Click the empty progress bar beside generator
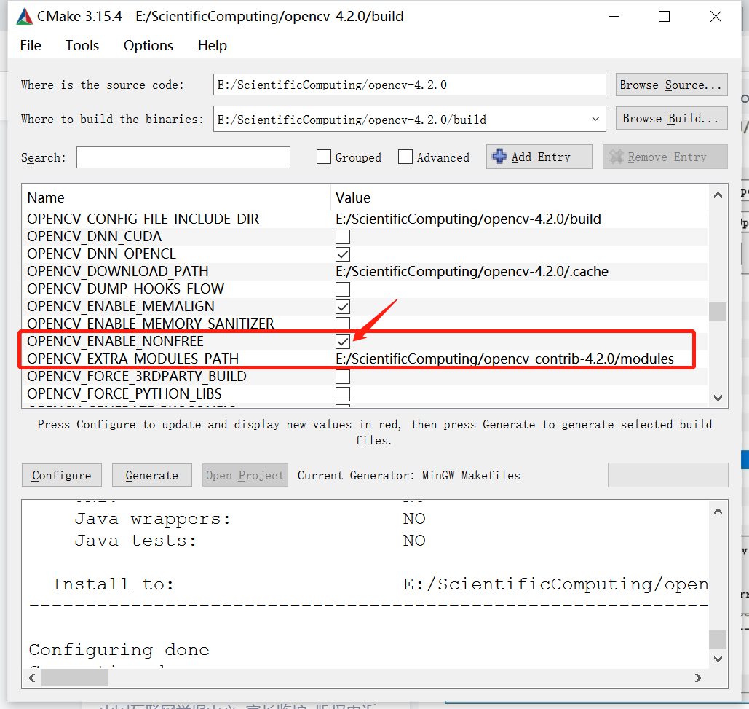Viewport: 749px width, 709px height. click(667, 475)
